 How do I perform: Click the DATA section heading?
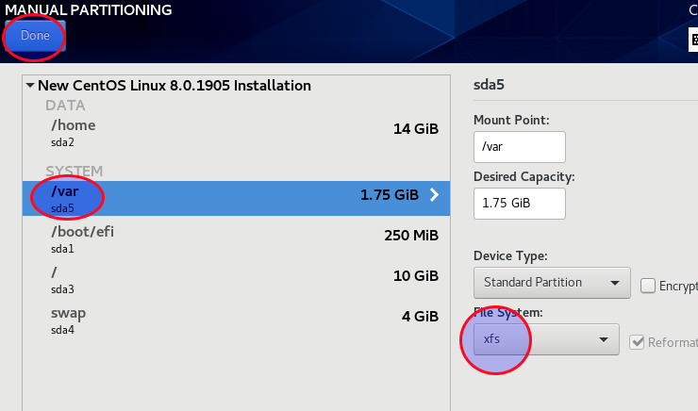coord(65,106)
